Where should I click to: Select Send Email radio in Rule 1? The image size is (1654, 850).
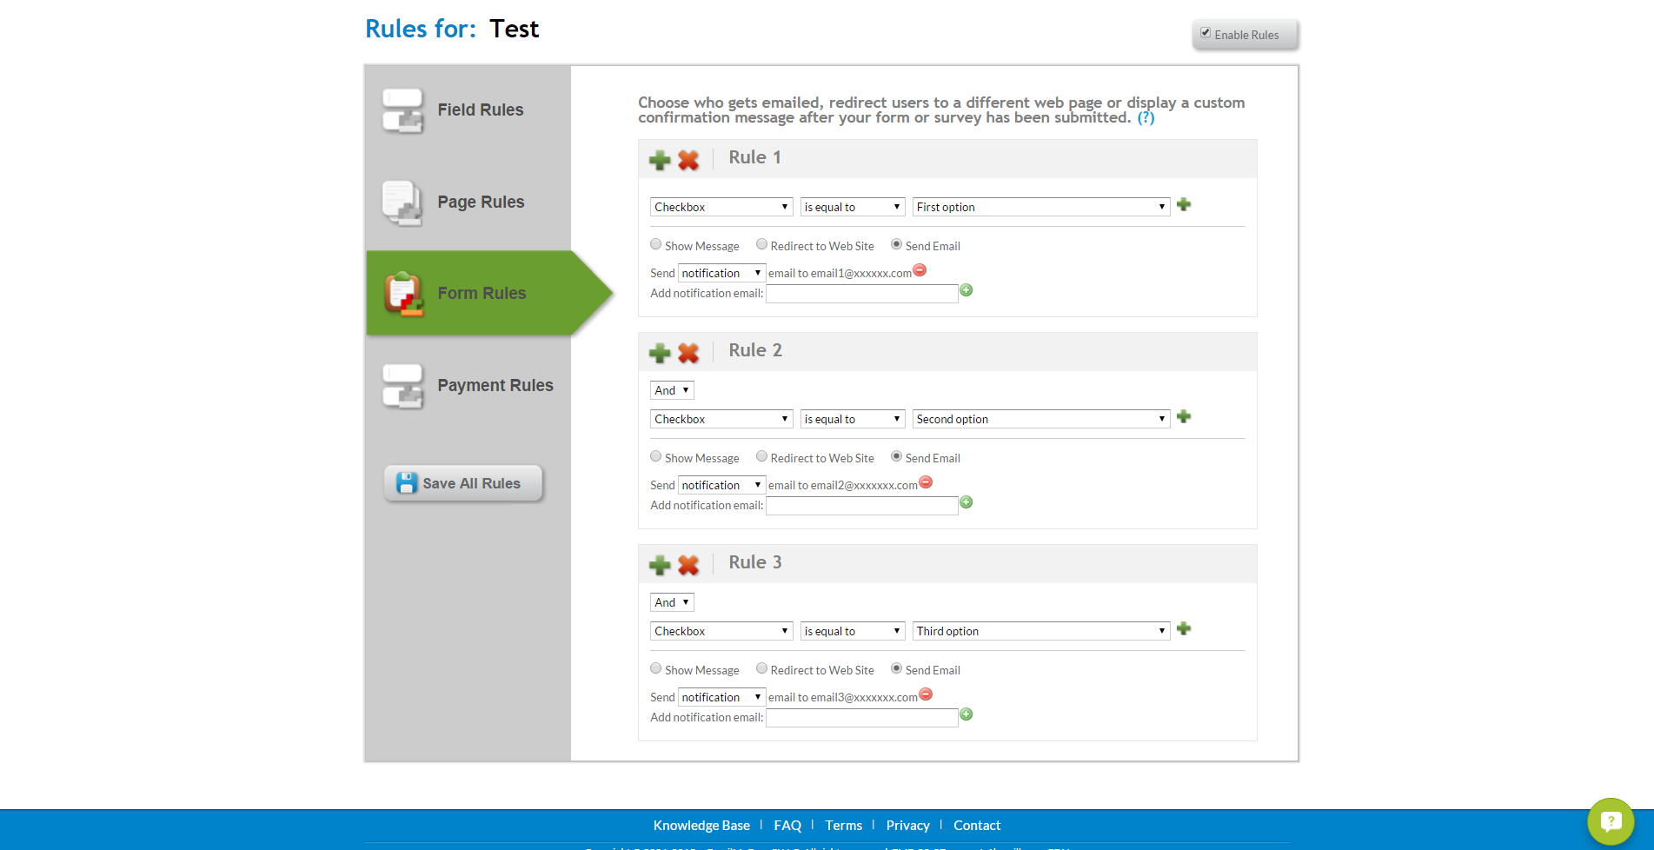897,244
